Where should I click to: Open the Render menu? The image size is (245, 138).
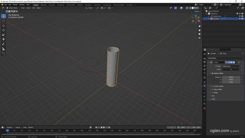click(x=15, y=5)
